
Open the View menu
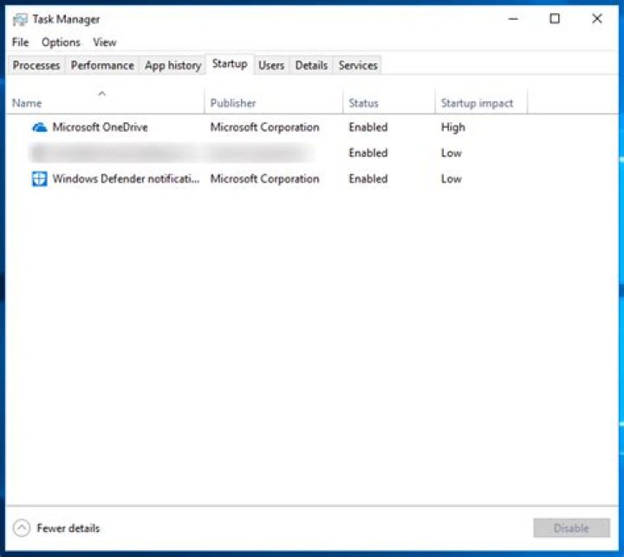tap(105, 42)
